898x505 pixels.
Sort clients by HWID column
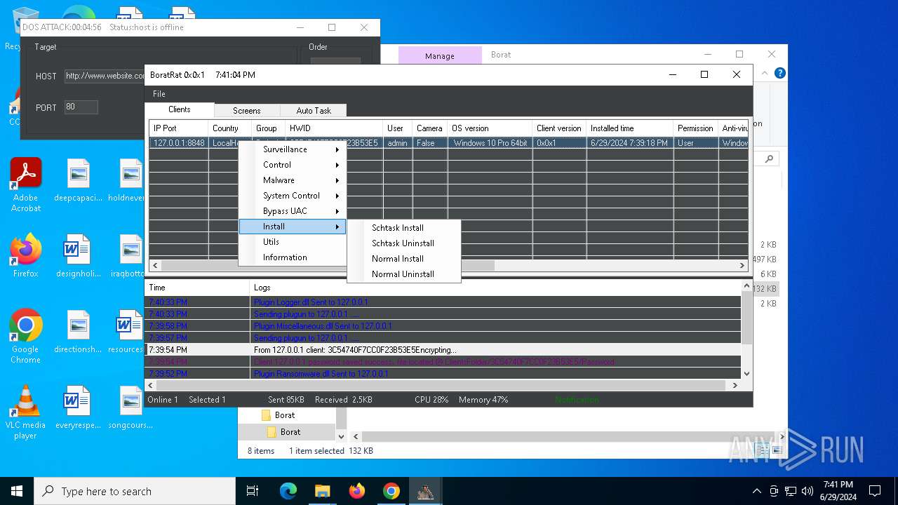click(334, 128)
